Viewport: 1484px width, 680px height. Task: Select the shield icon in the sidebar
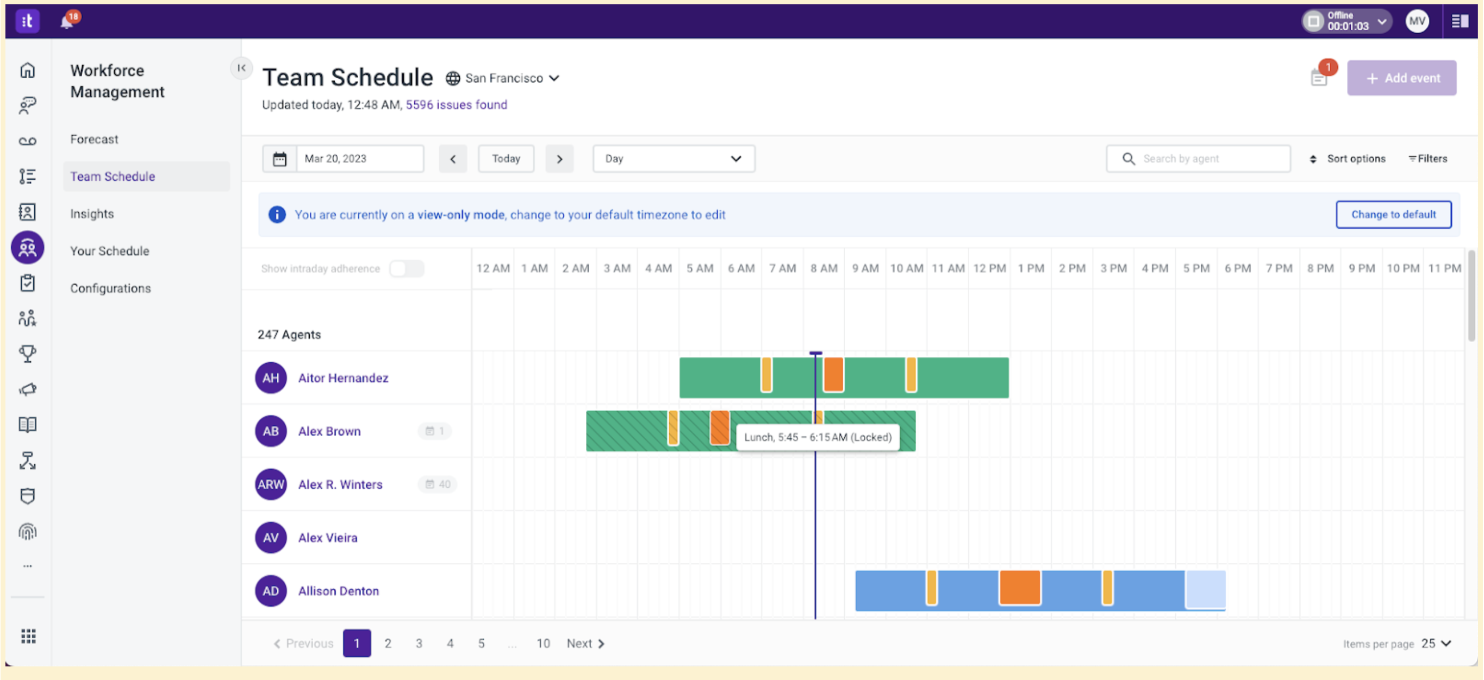click(x=27, y=496)
